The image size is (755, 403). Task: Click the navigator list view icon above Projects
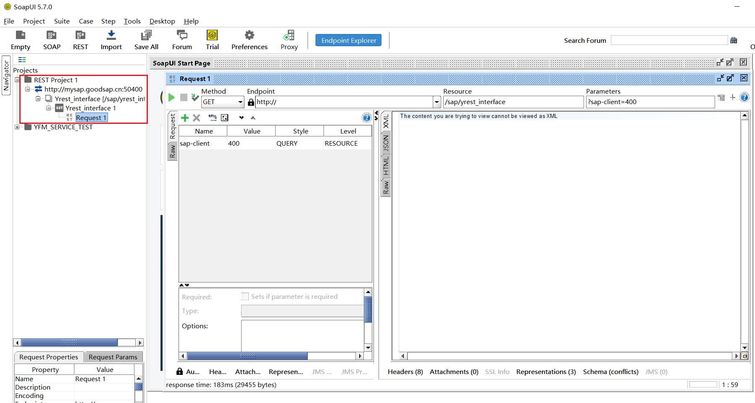[22, 60]
